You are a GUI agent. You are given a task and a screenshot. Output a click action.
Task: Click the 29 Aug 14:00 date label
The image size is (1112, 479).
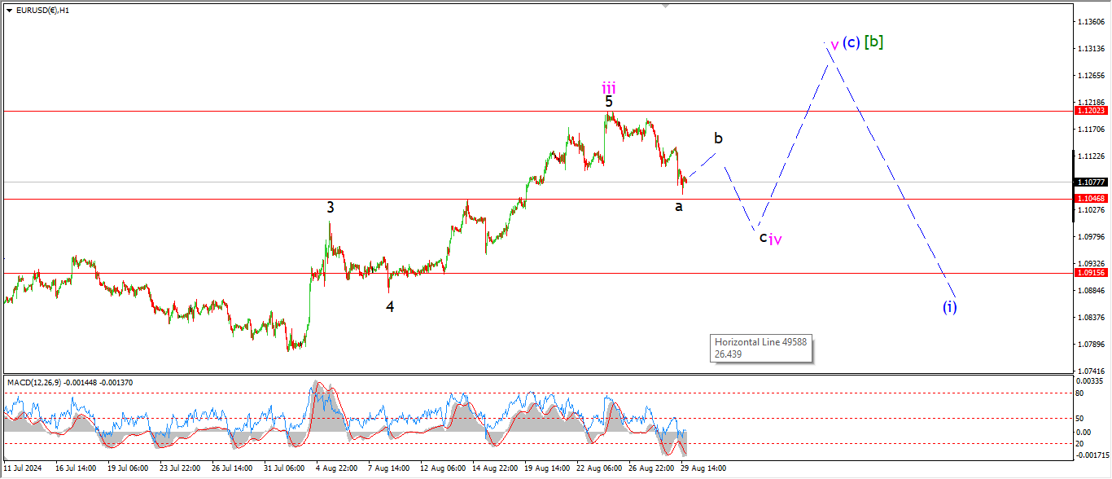coord(703,468)
